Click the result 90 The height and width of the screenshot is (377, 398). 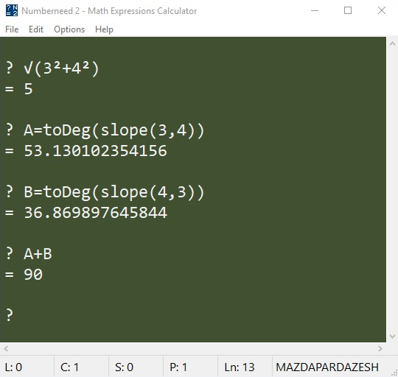(x=33, y=275)
